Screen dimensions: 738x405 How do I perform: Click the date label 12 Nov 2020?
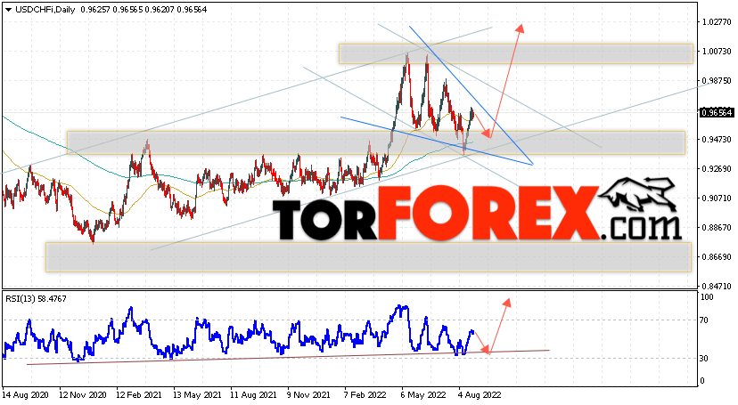[83, 395]
